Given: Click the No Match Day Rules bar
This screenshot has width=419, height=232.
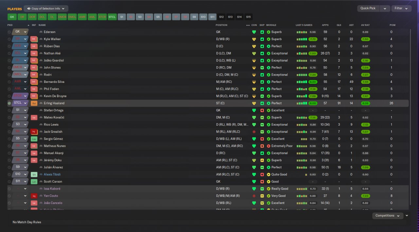Looking at the screenshot, I should click(207, 222).
